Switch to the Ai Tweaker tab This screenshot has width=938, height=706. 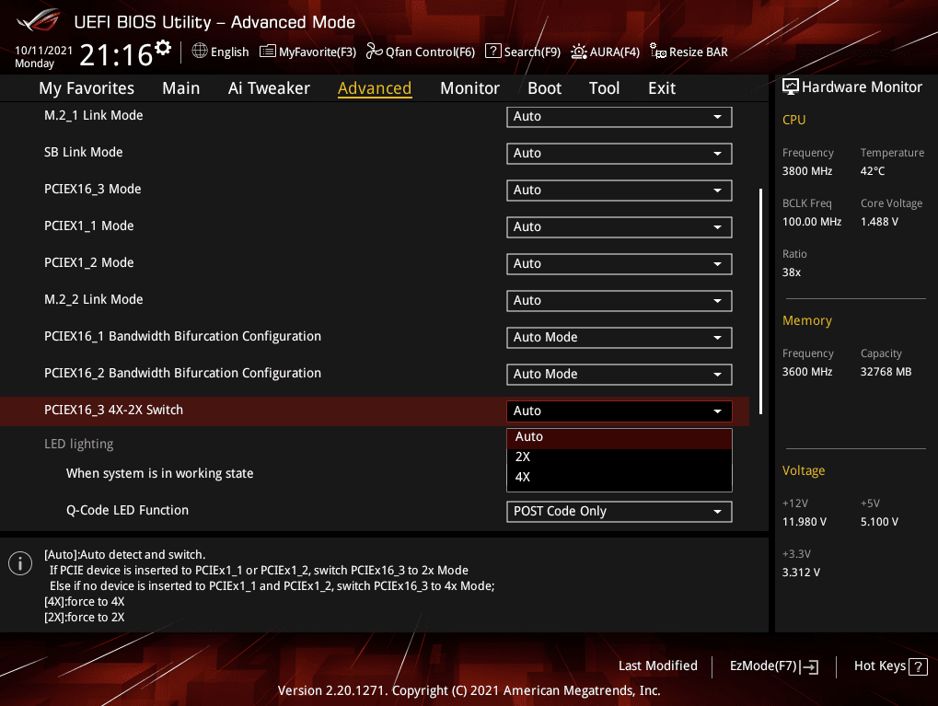click(269, 88)
